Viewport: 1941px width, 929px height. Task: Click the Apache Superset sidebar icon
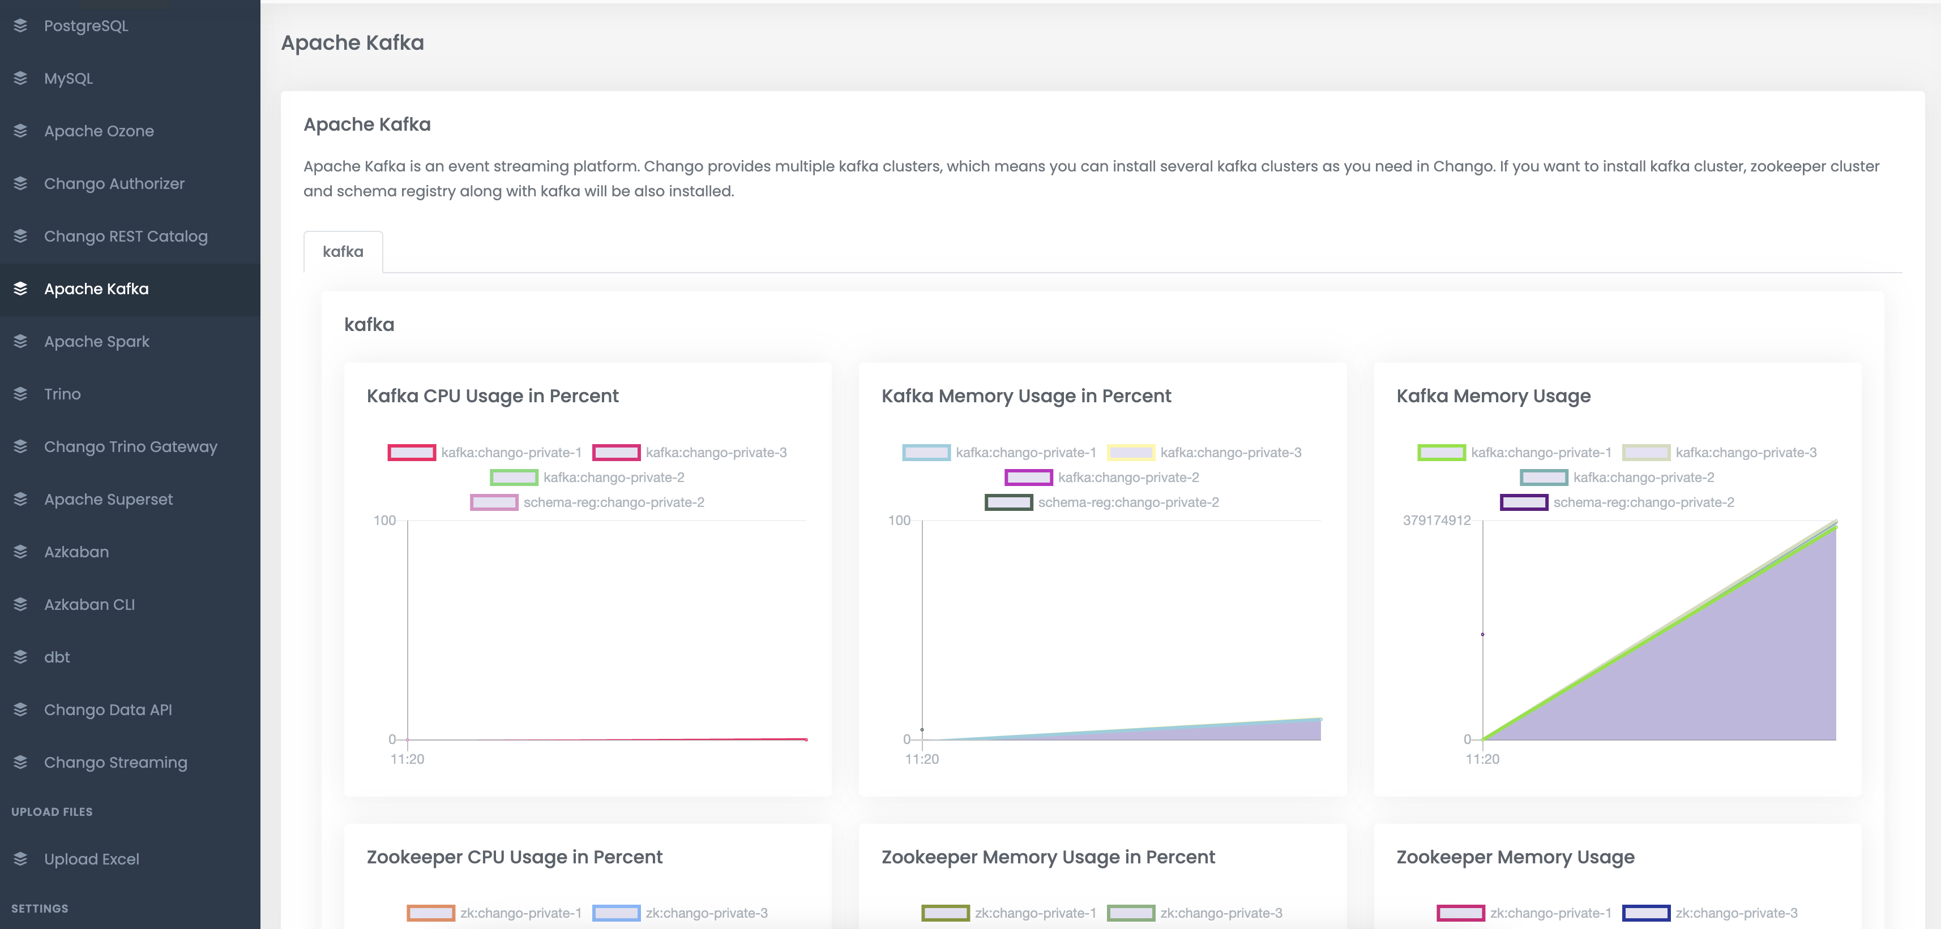[20, 499]
